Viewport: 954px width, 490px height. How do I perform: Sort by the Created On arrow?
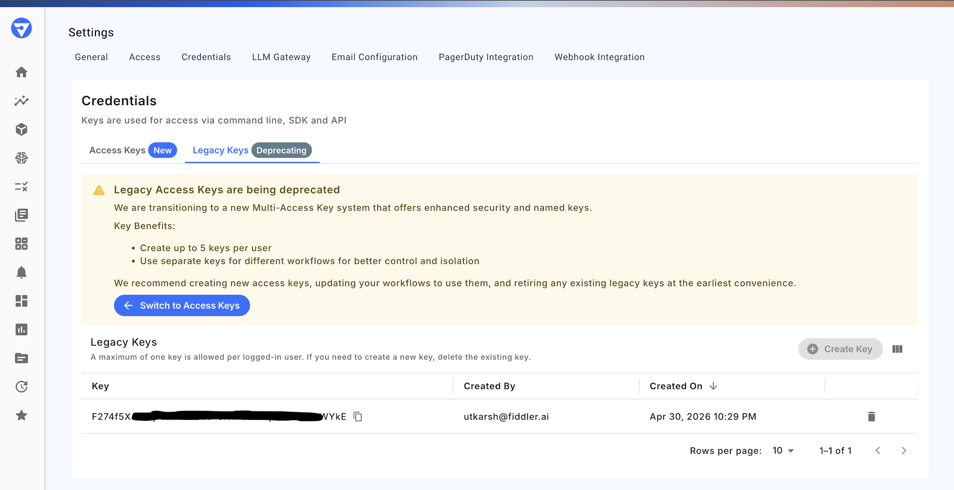714,386
